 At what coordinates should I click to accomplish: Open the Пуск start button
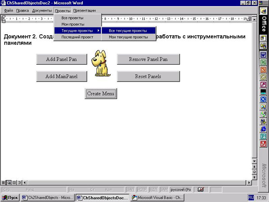tap(10, 198)
